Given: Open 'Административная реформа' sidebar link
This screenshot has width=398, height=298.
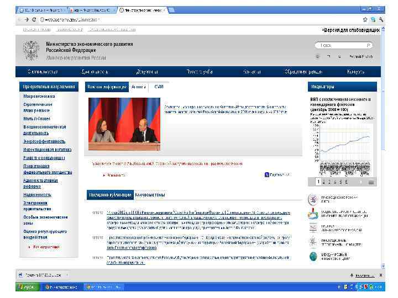Looking at the screenshot, I should tap(40, 183).
